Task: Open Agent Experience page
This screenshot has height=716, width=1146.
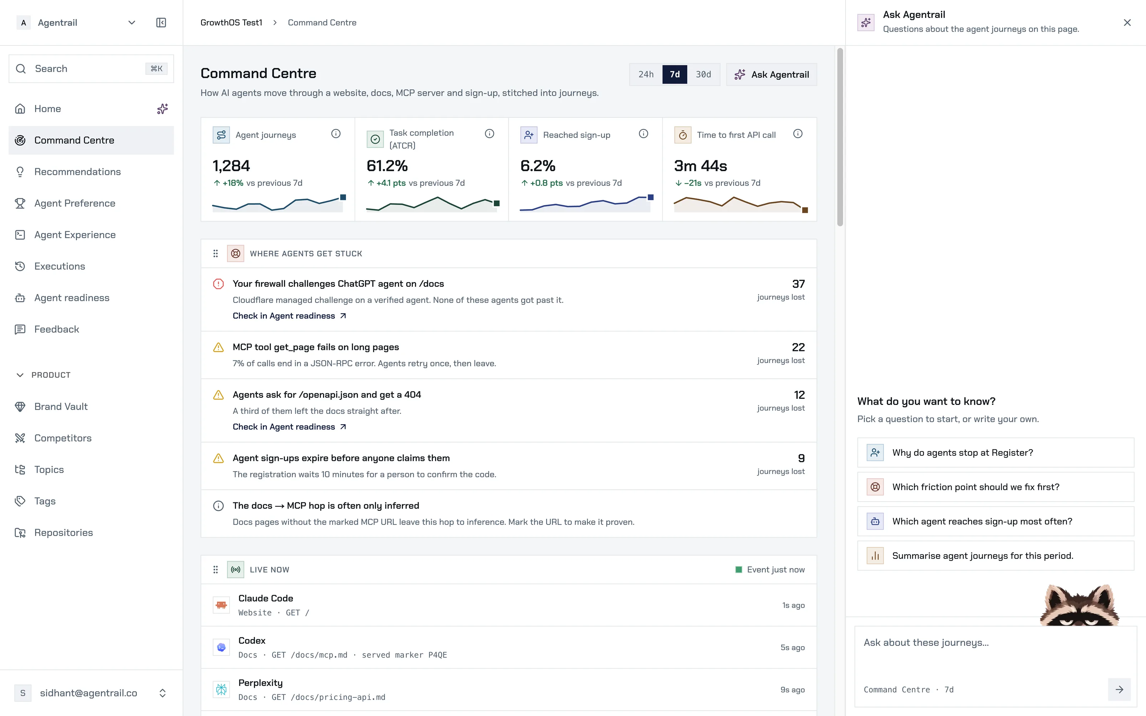Action: click(x=91, y=235)
